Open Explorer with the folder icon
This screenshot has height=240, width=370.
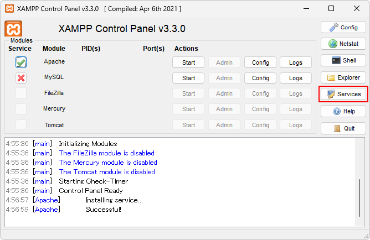coord(343,77)
